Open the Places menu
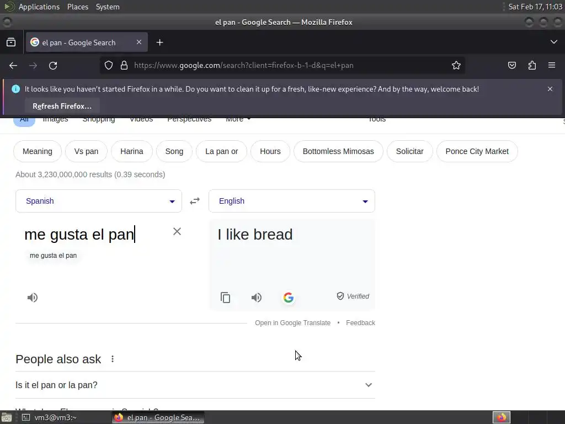Viewport: 565px width, 424px height. point(77,7)
